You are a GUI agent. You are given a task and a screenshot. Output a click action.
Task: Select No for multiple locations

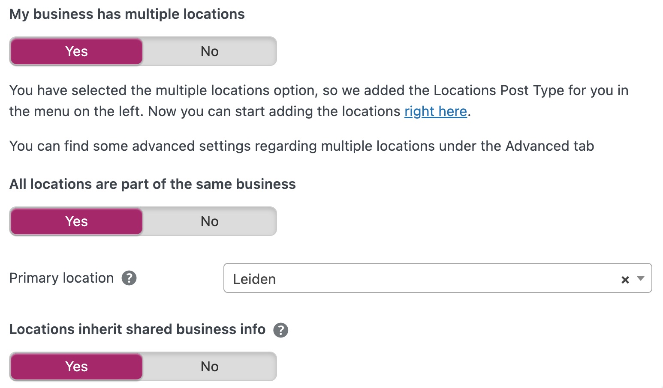click(209, 51)
